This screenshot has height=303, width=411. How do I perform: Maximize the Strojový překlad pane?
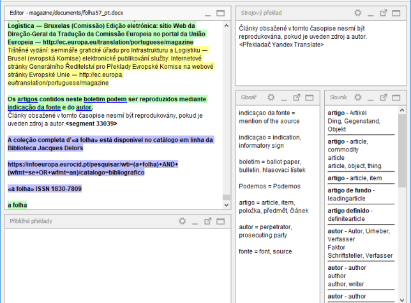(396, 13)
